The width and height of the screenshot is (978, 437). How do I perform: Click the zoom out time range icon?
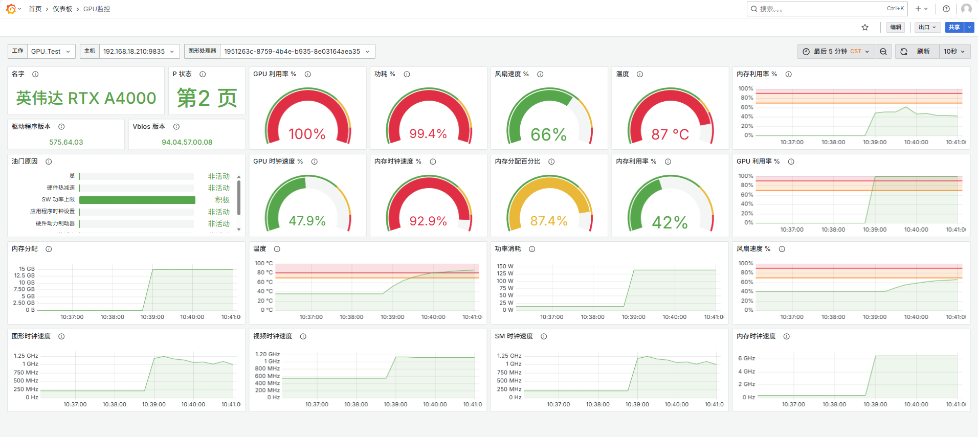883,52
